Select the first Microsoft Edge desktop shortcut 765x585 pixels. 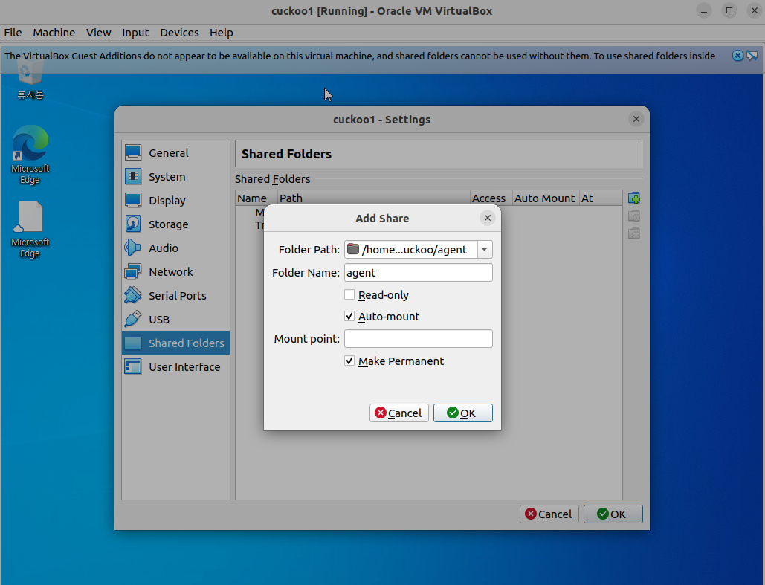[30, 155]
